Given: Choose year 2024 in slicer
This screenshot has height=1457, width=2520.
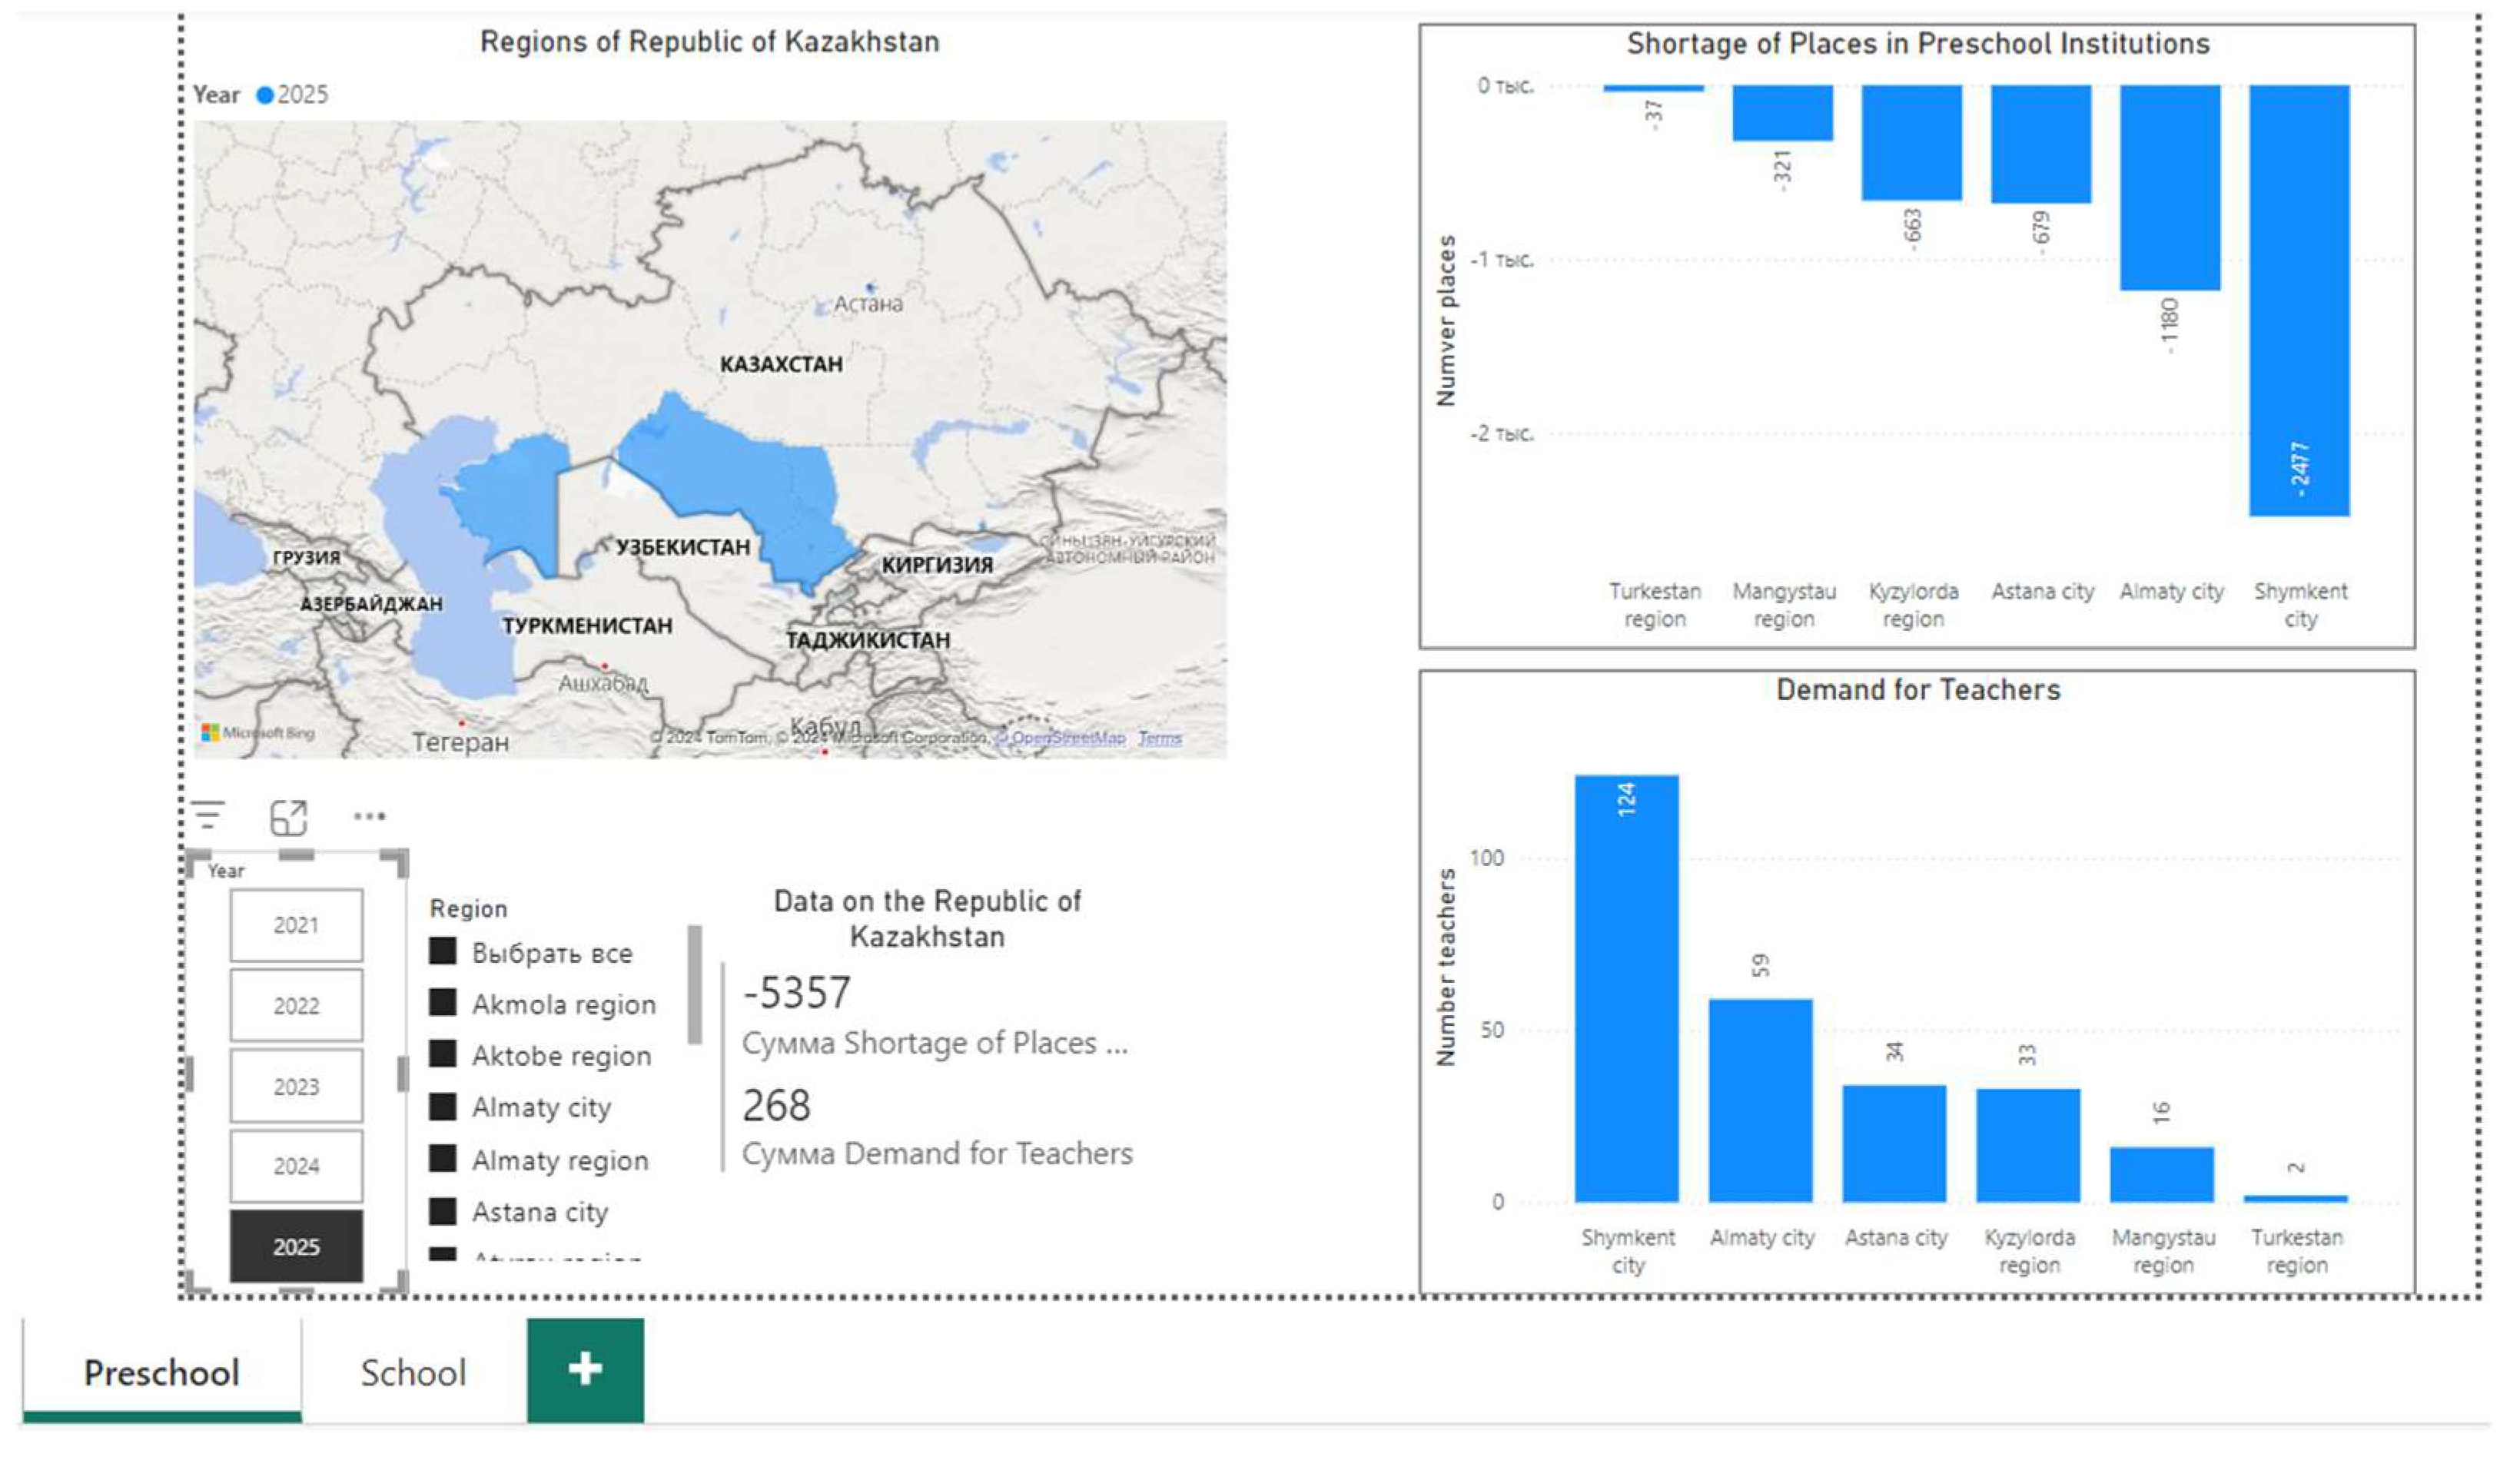Looking at the screenshot, I should (x=296, y=1166).
